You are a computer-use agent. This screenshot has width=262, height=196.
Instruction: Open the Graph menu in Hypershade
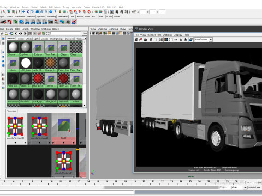pos(25,29)
